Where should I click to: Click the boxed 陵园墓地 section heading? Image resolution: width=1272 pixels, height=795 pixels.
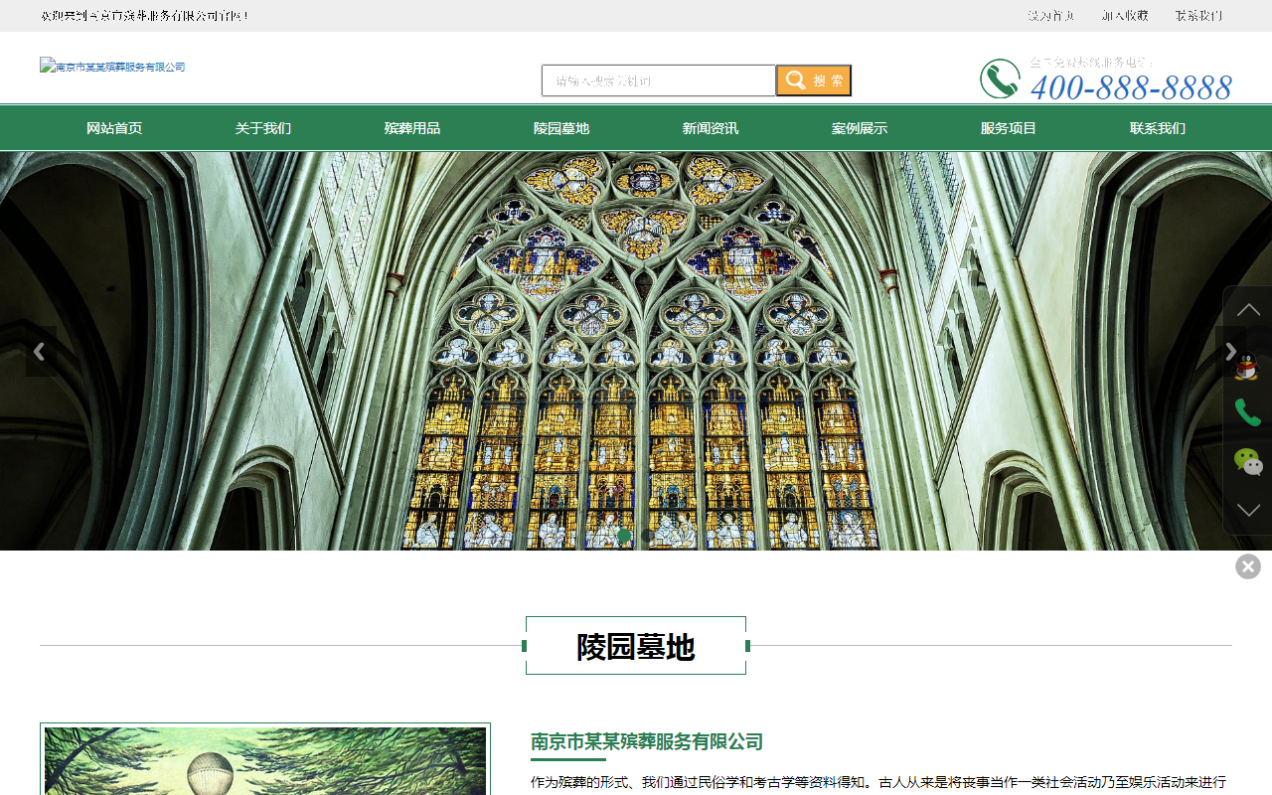click(x=636, y=646)
